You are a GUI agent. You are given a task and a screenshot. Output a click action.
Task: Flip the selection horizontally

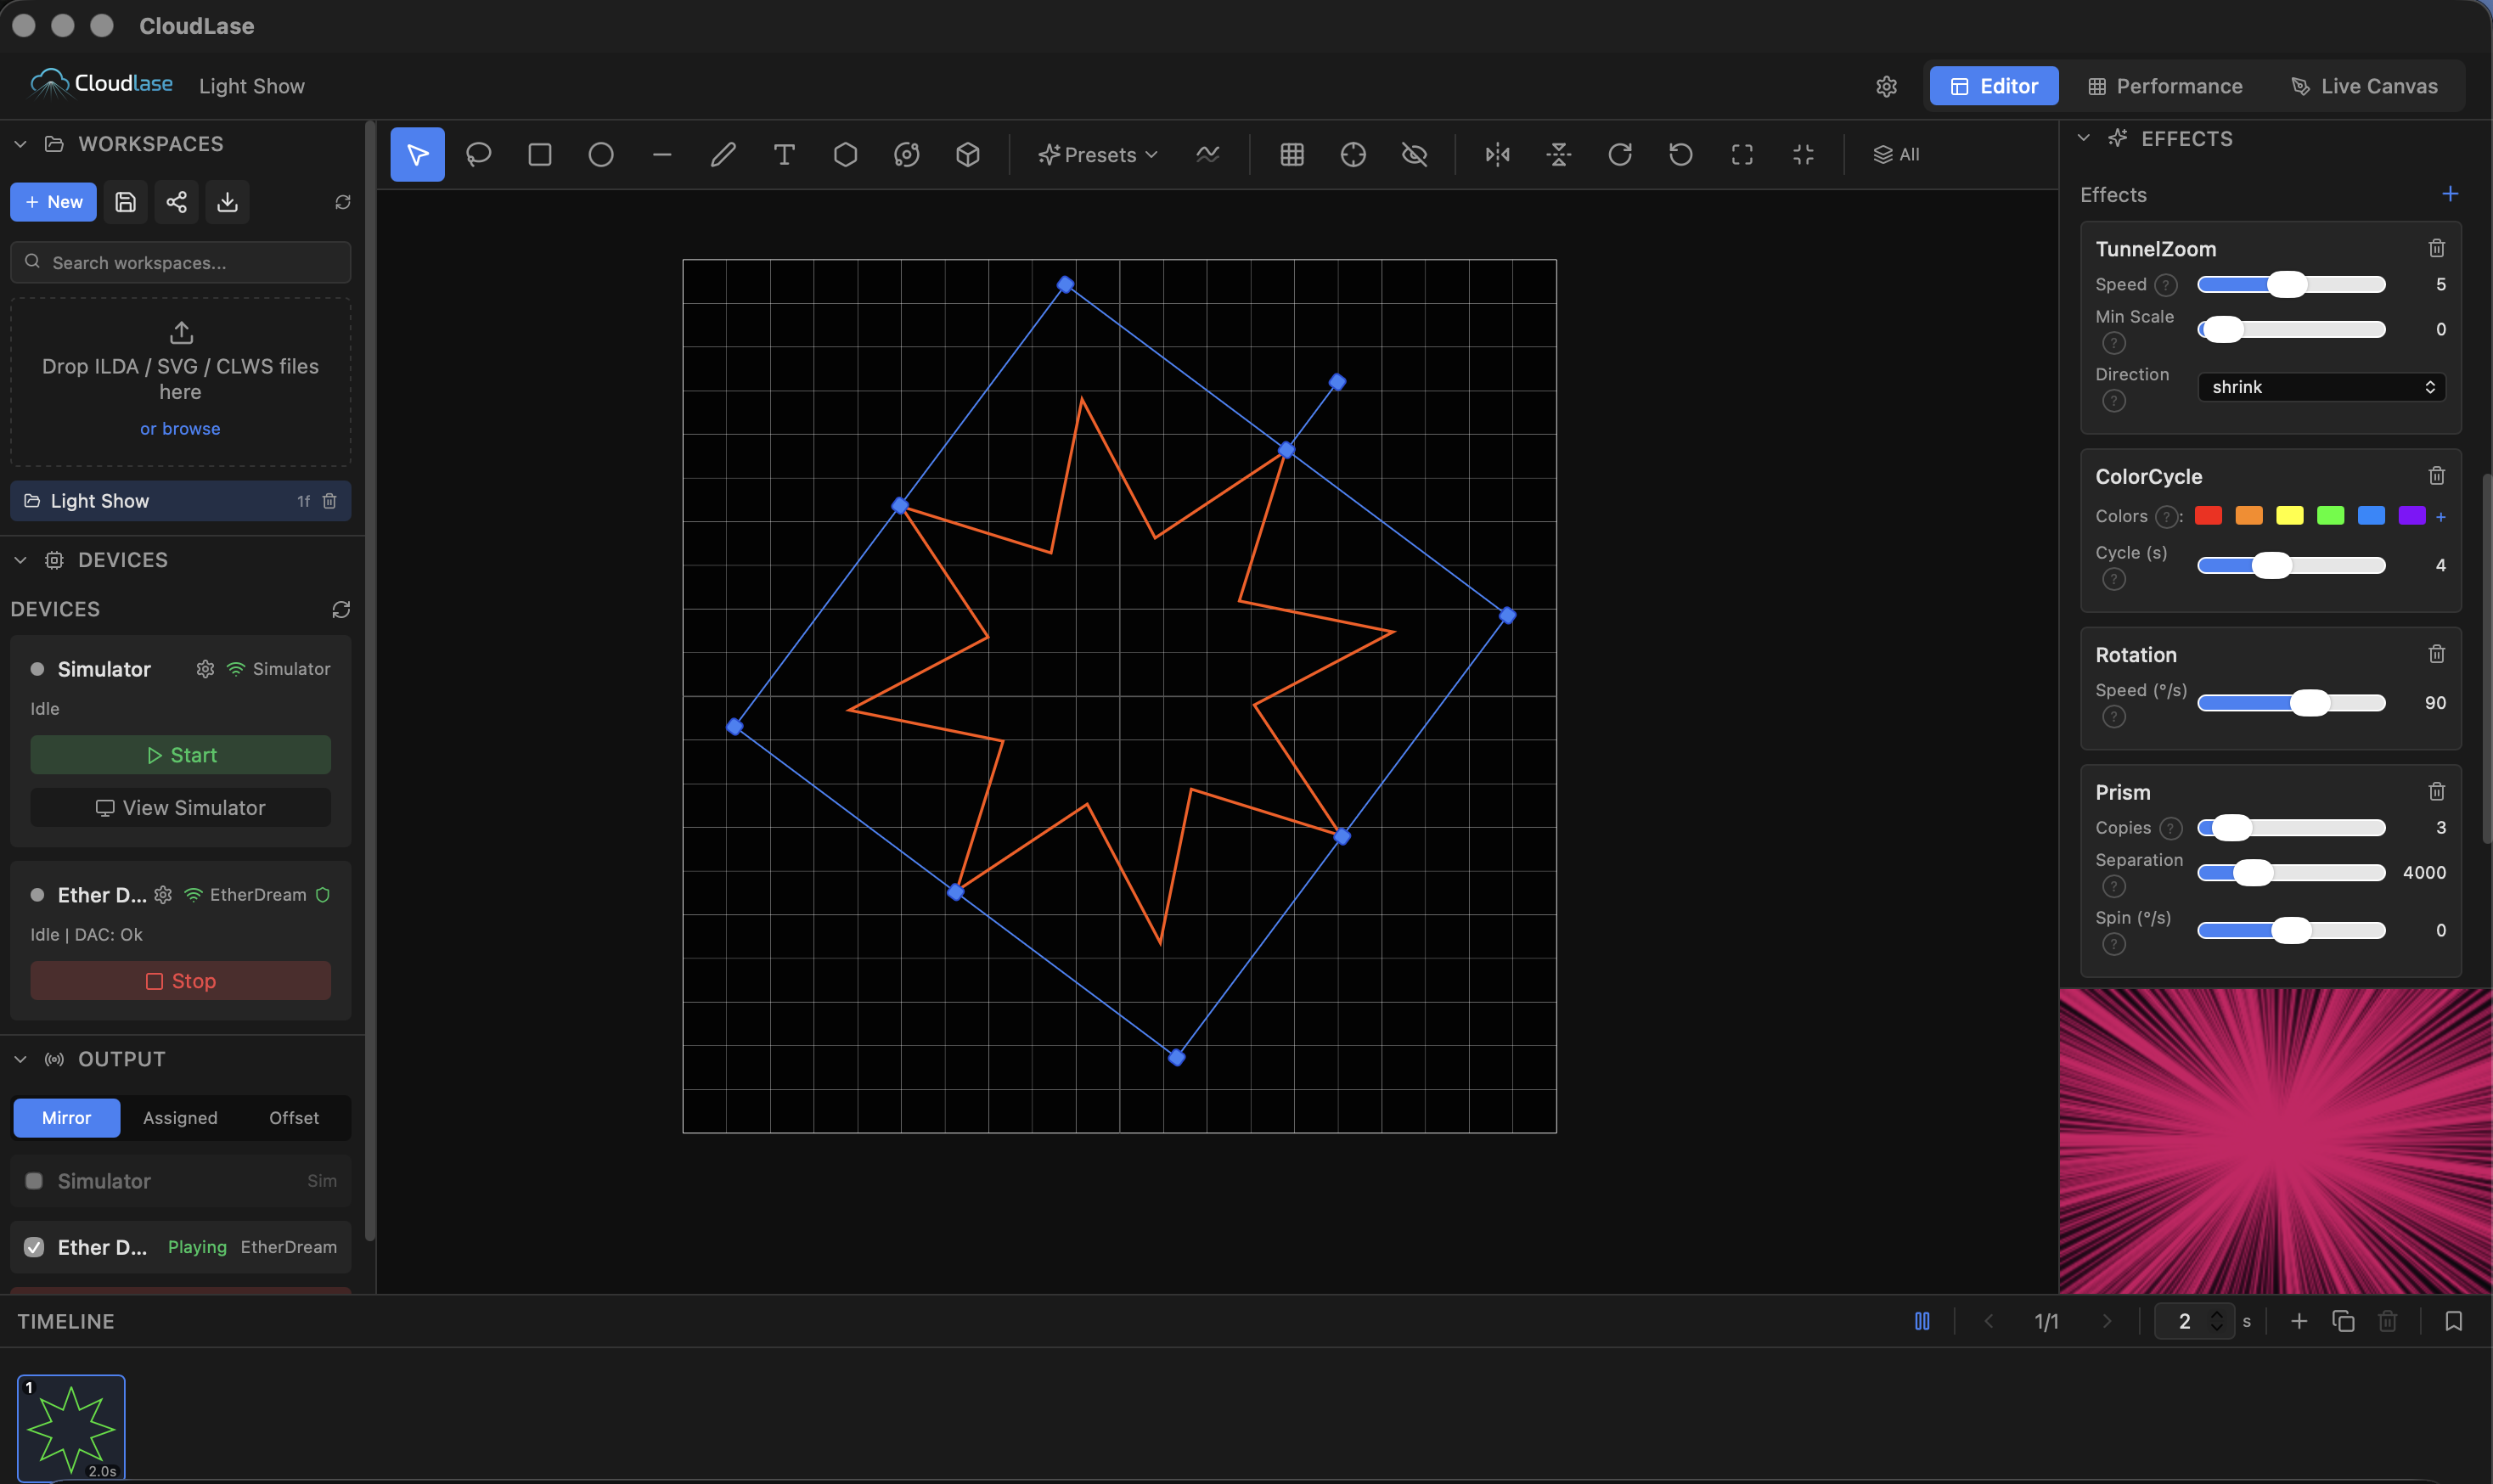pos(1496,154)
